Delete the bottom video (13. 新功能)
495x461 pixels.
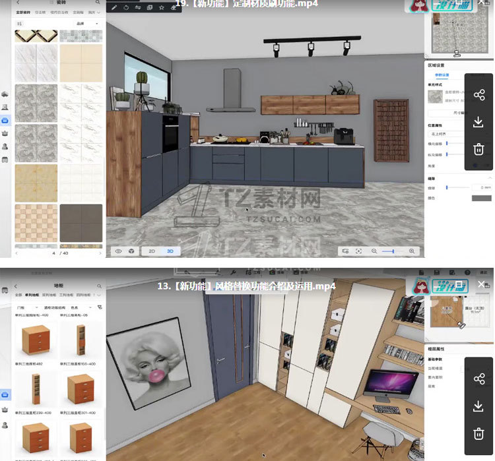[x=478, y=433]
